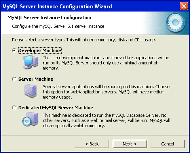Click the server tower icon under Server Machine

[30, 91]
